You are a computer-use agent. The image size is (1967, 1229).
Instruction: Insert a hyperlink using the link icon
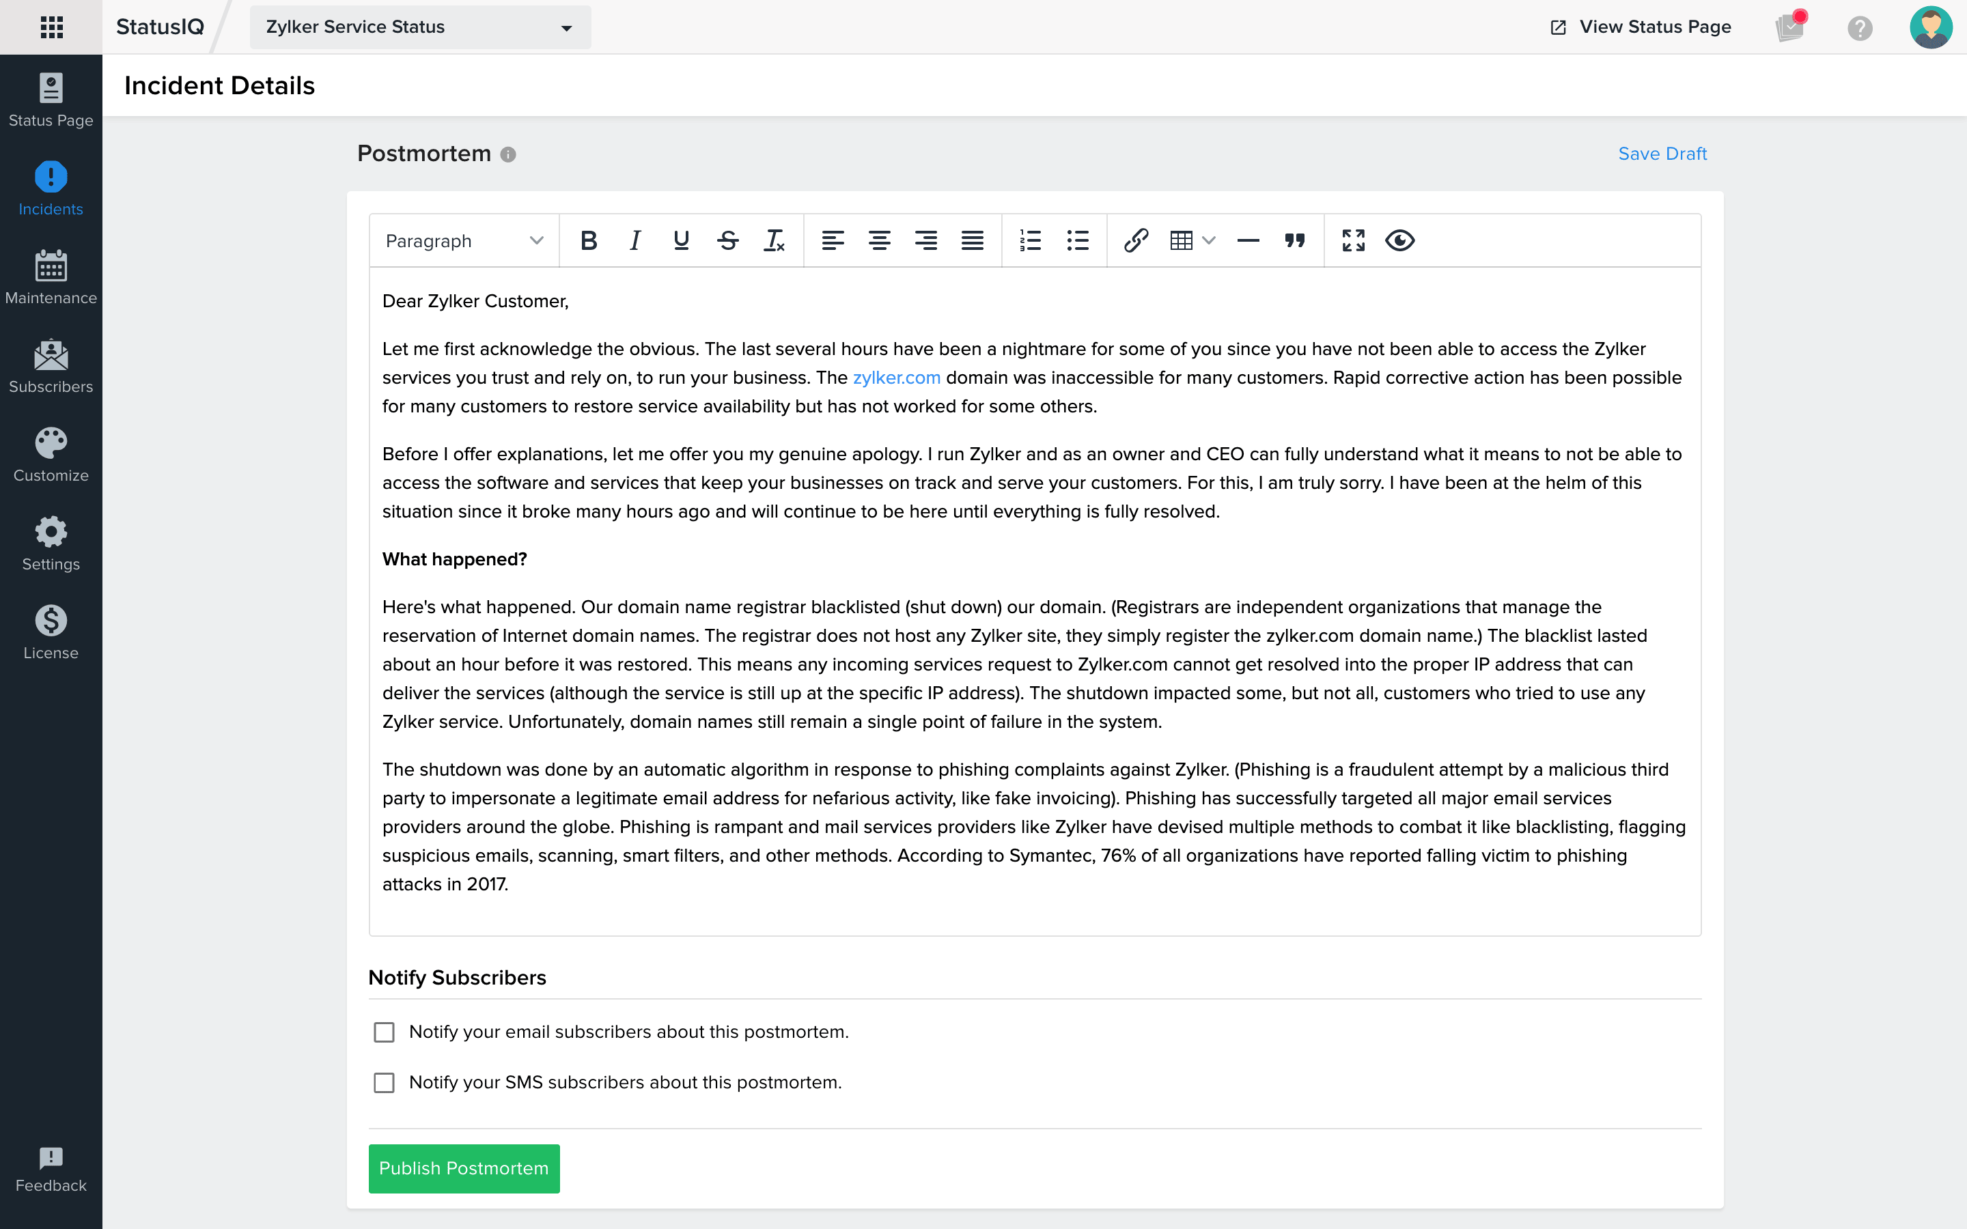pyautogui.click(x=1136, y=240)
